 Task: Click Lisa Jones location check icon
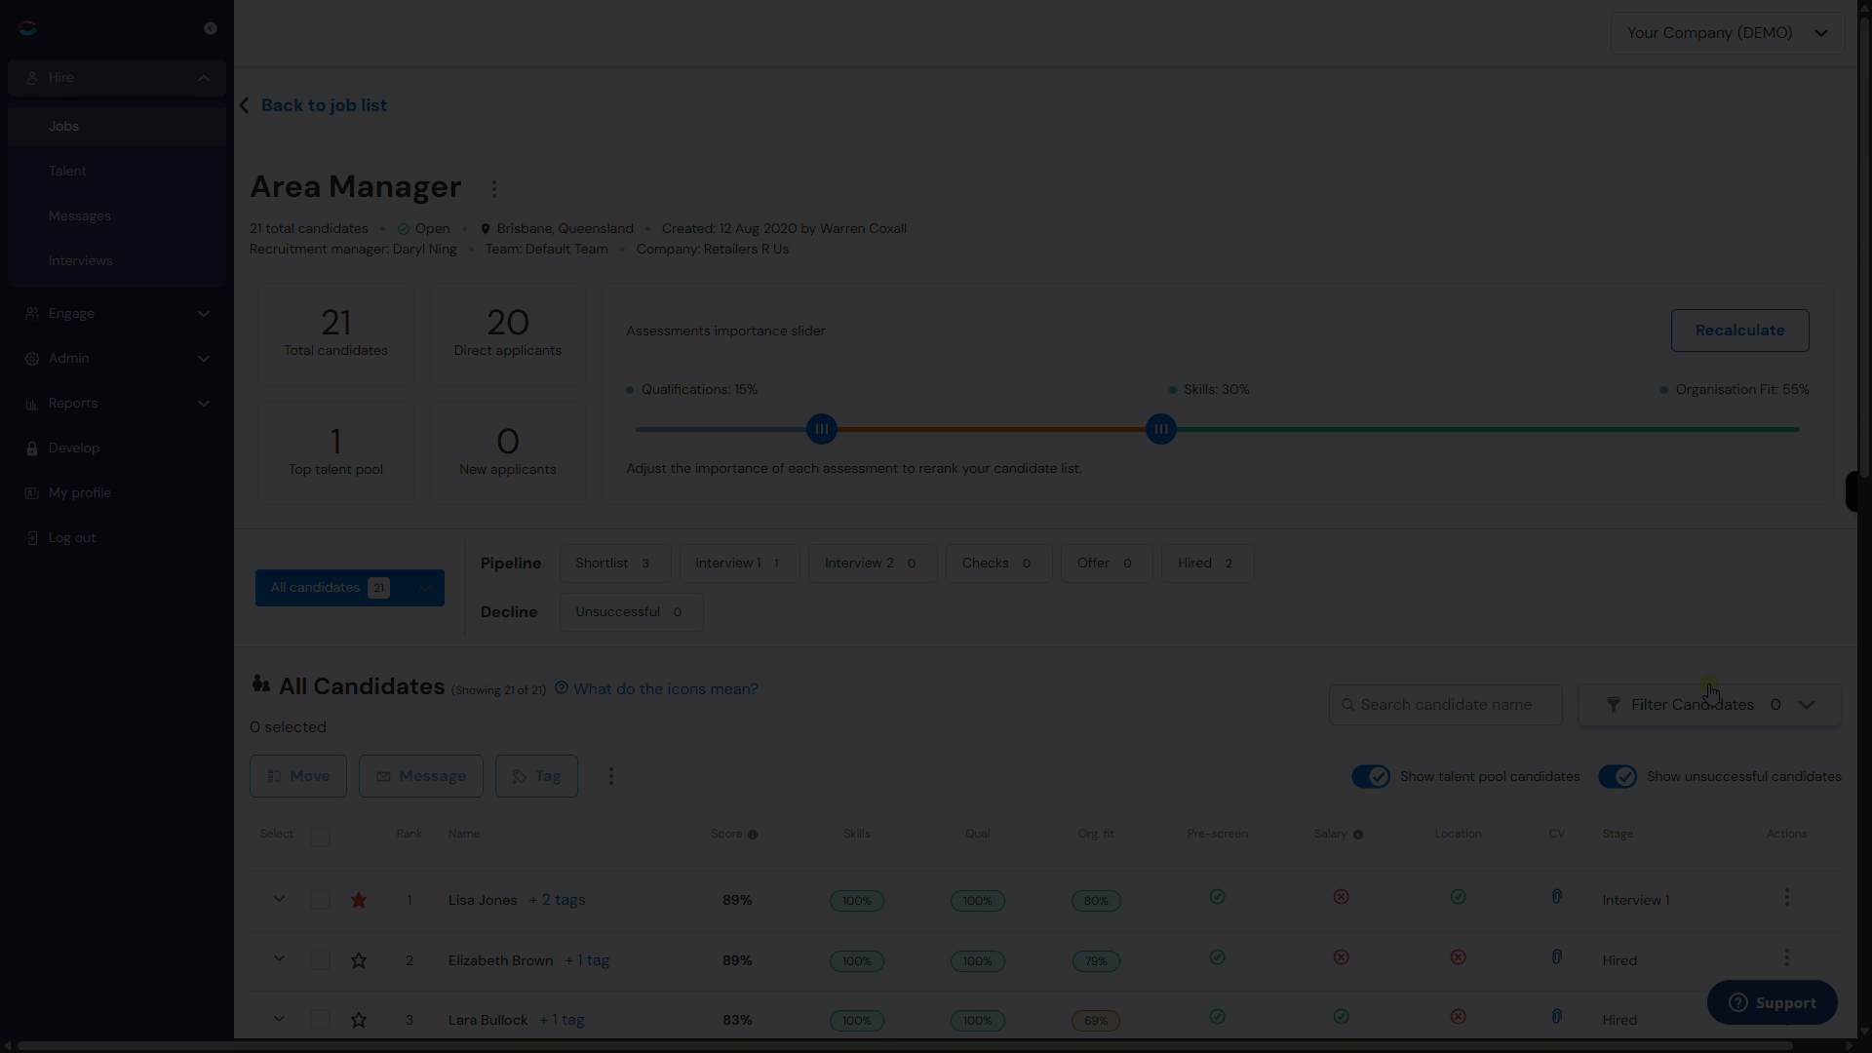[1459, 897]
